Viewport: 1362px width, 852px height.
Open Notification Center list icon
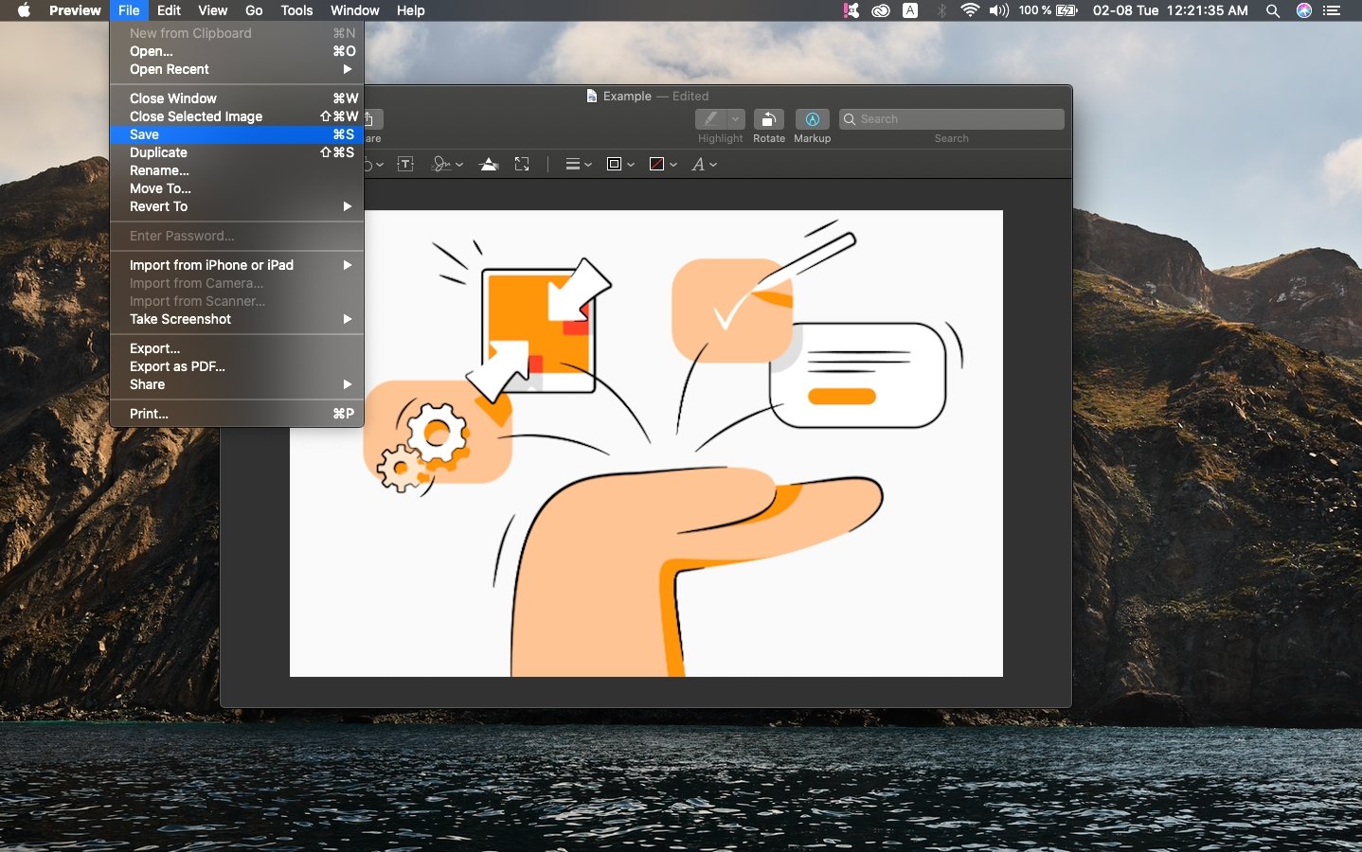pyautogui.click(x=1333, y=10)
